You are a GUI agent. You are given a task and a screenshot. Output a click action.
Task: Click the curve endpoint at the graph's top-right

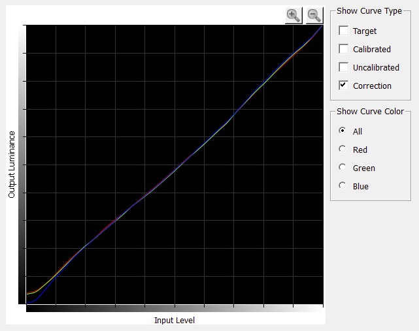click(x=322, y=27)
